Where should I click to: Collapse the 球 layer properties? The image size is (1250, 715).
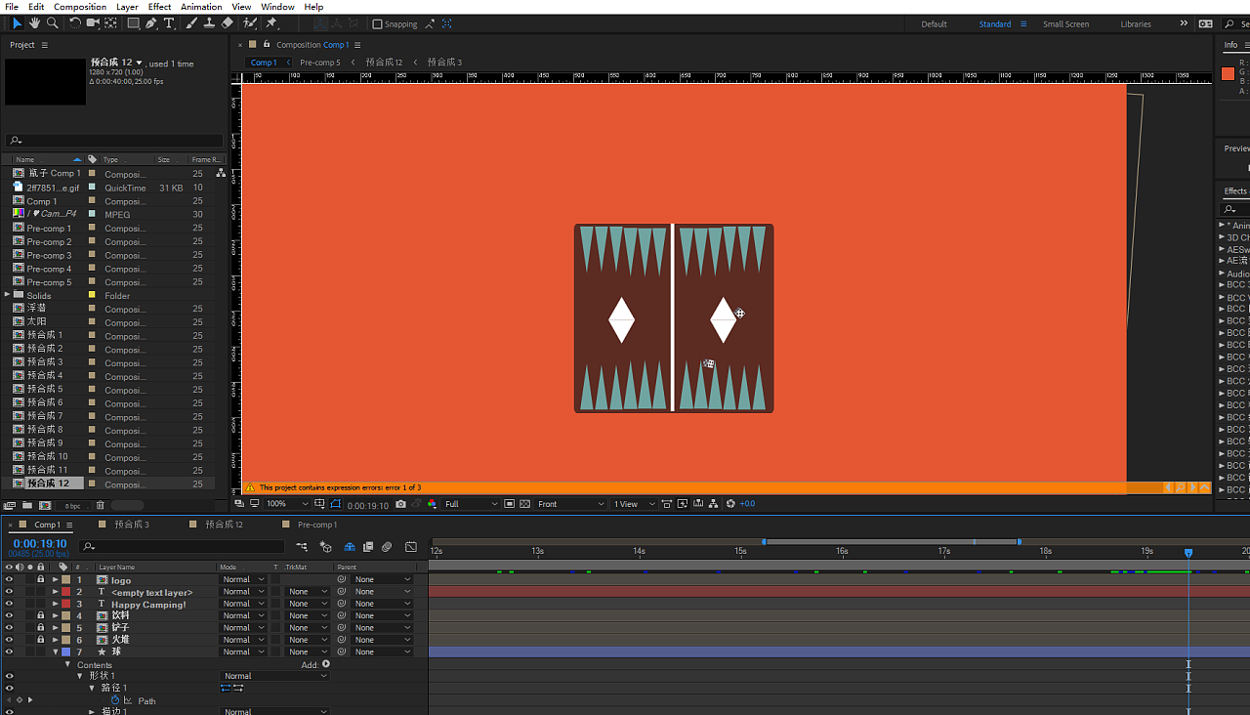(55, 652)
